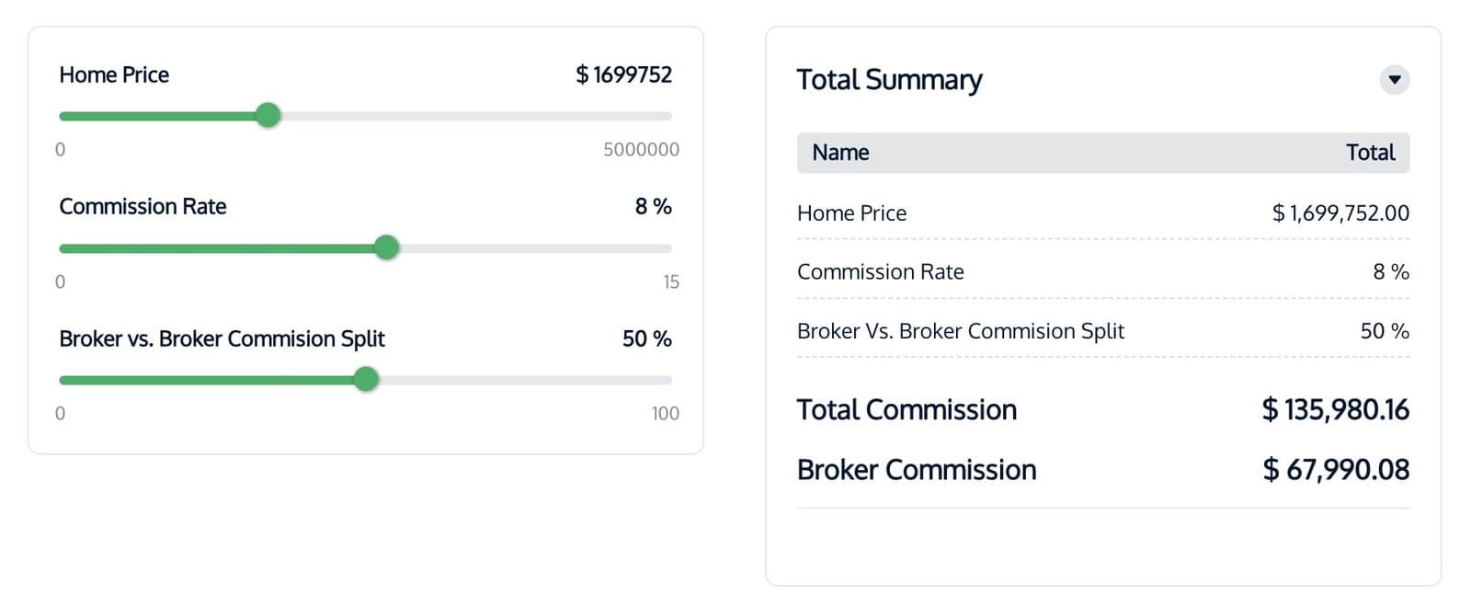1471x607 pixels.
Task: Click the Total Summary heading
Action: pyautogui.click(x=889, y=80)
